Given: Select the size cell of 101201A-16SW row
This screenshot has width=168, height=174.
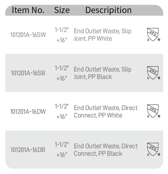Looking at the screenshot, I should [x=62, y=35].
